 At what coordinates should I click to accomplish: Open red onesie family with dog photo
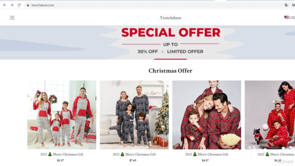pyautogui.click(x=270, y=115)
